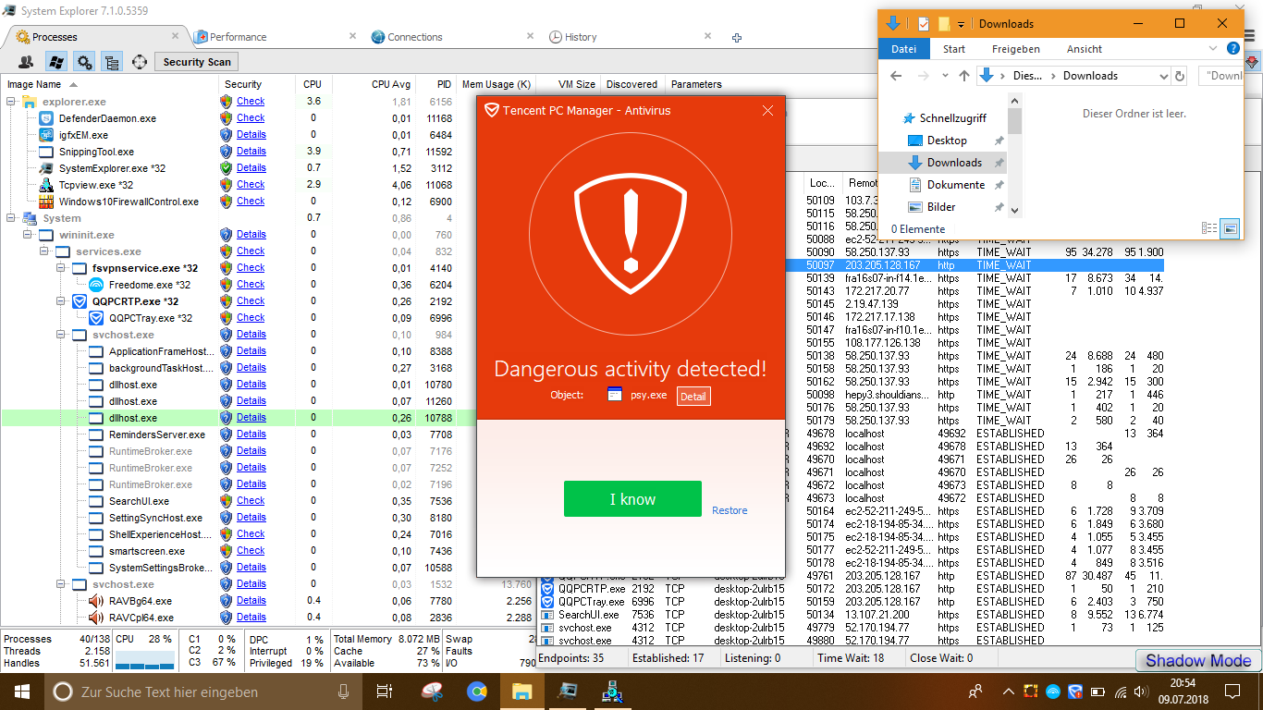Switch to the History tab
This screenshot has width=1263, height=710.
click(573, 37)
